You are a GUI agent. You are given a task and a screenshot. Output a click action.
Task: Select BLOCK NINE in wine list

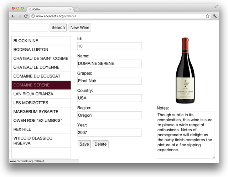coord(41,41)
